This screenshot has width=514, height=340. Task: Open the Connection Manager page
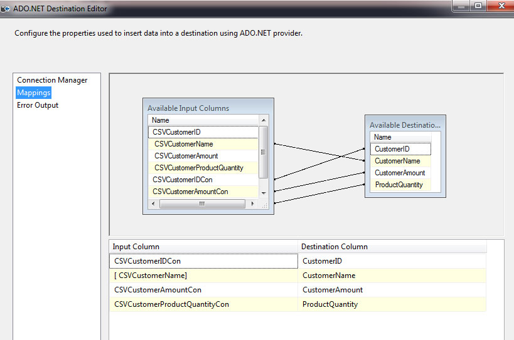tap(52, 80)
